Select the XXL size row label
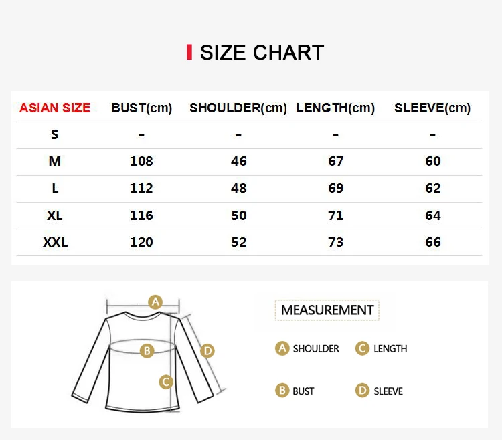The height and width of the screenshot is (440, 502). pos(56,242)
